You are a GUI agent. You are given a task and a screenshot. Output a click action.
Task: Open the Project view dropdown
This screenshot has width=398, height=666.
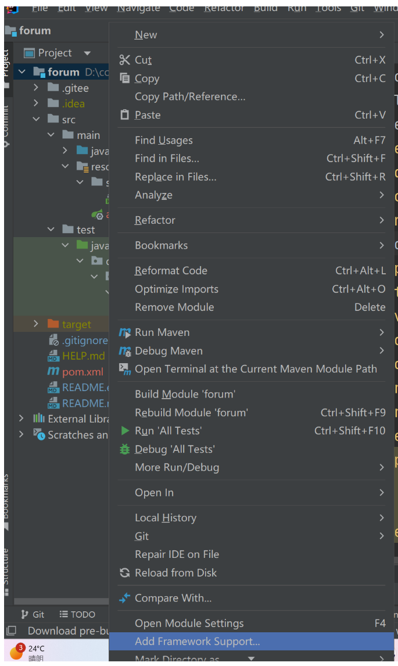tap(87, 53)
